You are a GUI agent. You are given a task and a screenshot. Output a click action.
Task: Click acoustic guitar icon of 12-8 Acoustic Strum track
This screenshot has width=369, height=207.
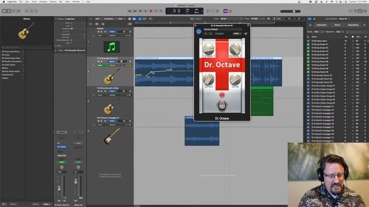[x=111, y=76]
